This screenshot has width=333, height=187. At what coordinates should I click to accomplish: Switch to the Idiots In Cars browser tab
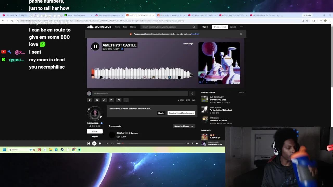pos(201,15)
